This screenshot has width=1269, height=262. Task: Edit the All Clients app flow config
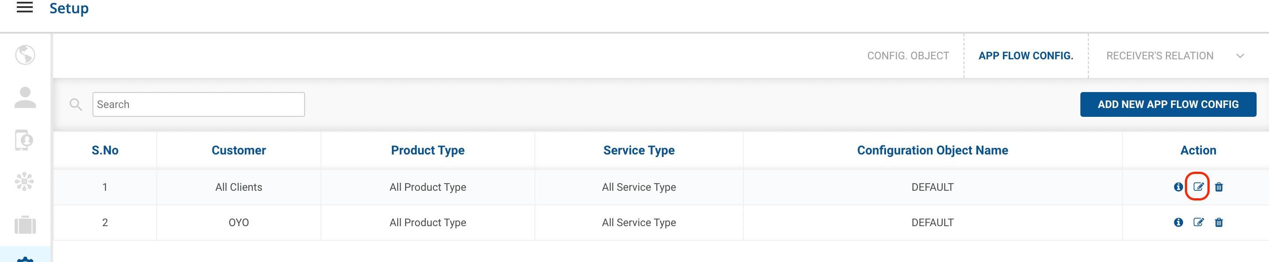[1198, 187]
